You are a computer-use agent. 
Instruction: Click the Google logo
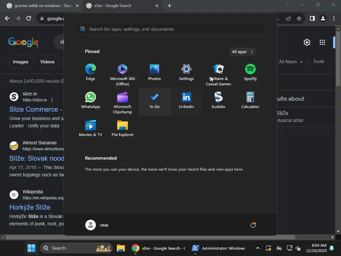pyautogui.click(x=23, y=42)
